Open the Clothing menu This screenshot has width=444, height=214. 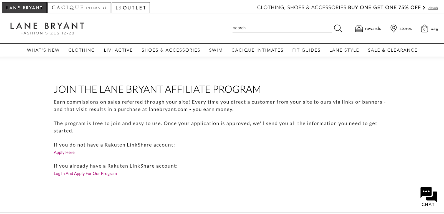click(82, 50)
